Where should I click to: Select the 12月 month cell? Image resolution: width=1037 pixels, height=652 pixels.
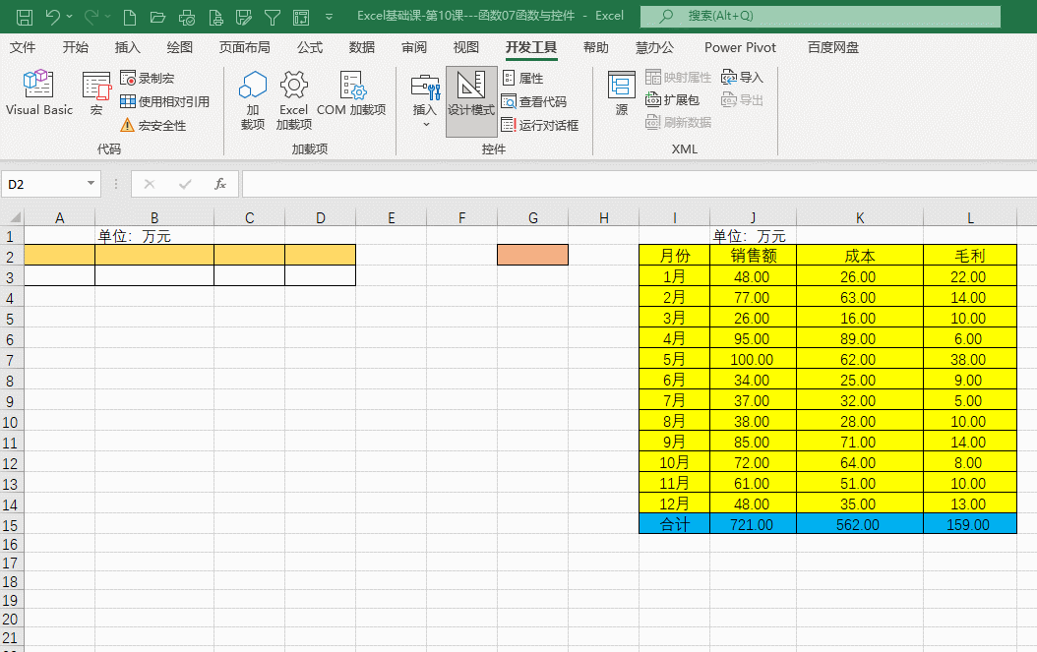(675, 504)
